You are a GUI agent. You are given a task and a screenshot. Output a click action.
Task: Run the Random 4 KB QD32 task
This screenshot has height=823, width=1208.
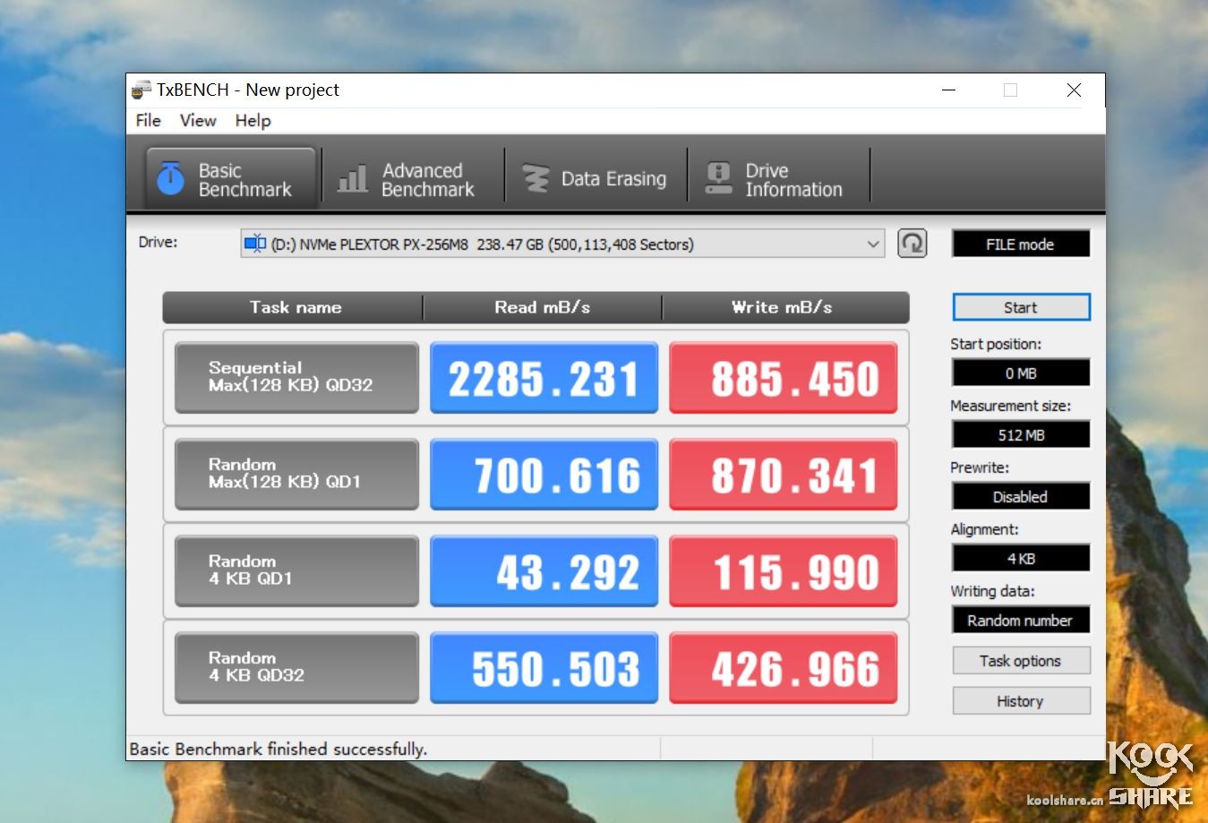(x=296, y=667)
